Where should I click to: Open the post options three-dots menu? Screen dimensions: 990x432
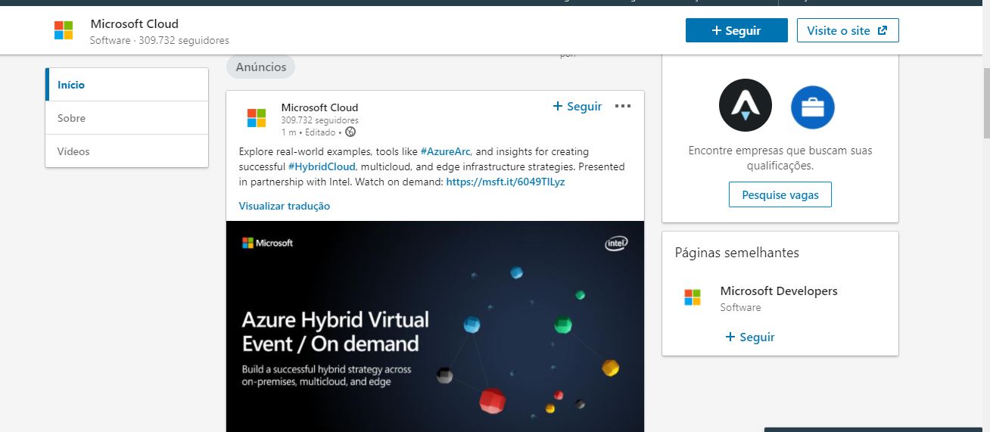(x=623, y=106)
